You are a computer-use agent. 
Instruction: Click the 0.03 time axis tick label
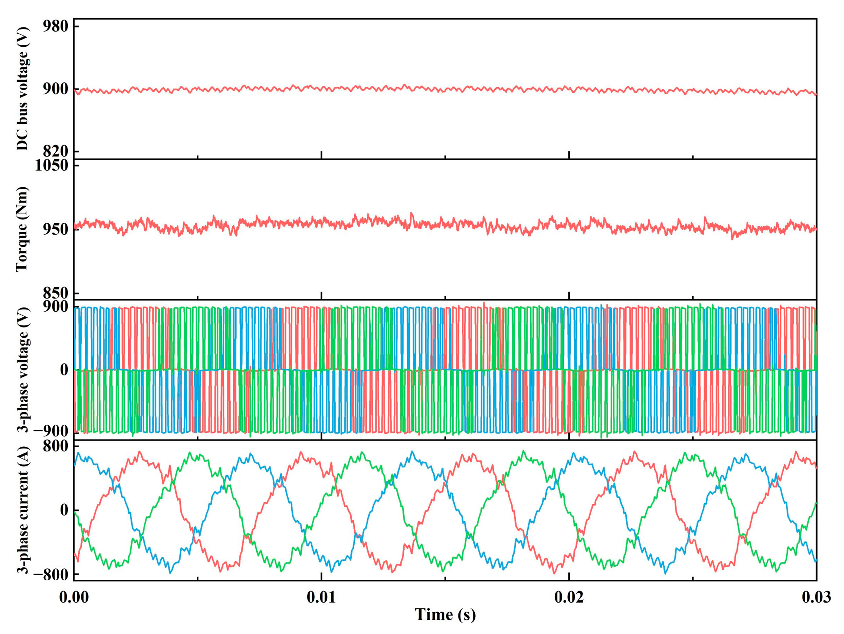pyautogui.click(x=816, y=597)
